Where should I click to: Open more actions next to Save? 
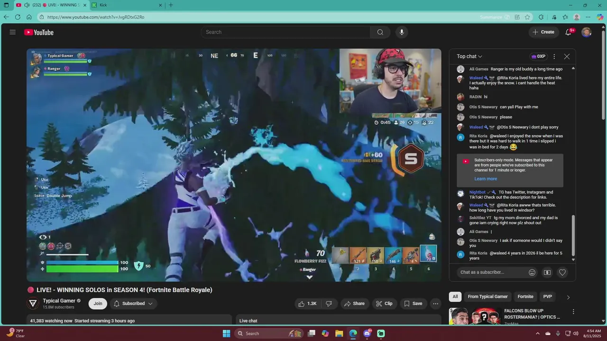pyautogui.click(x=435, y=304)
